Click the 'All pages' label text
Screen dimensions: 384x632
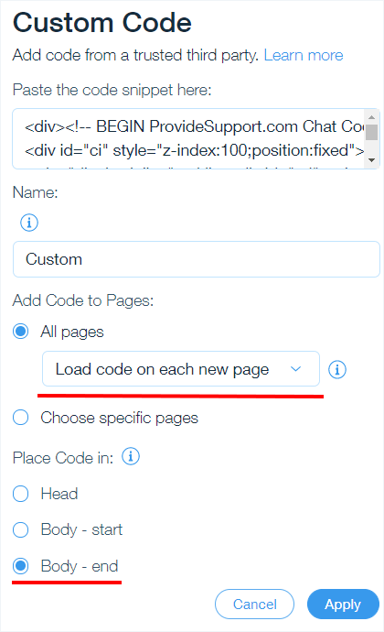[72, 332]
